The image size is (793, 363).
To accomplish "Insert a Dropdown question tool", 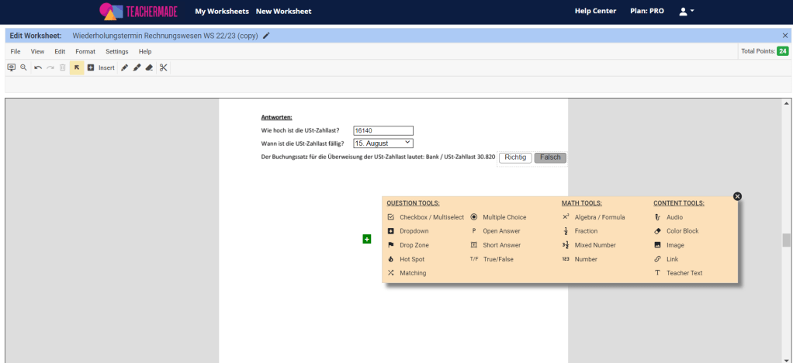I will [414, 231].
